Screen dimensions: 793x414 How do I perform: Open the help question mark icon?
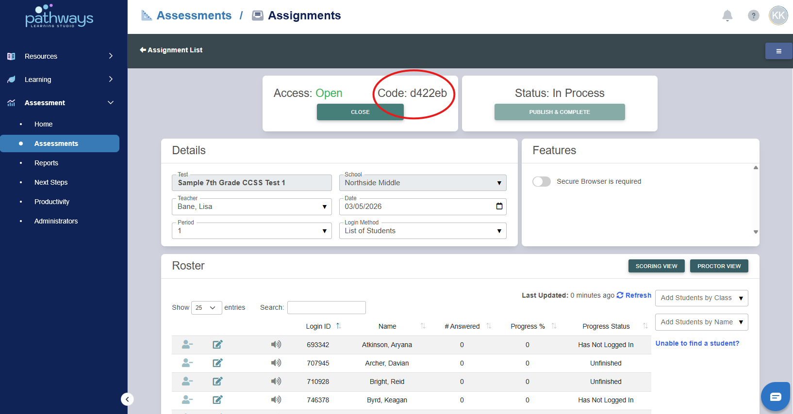click(753, 16)
